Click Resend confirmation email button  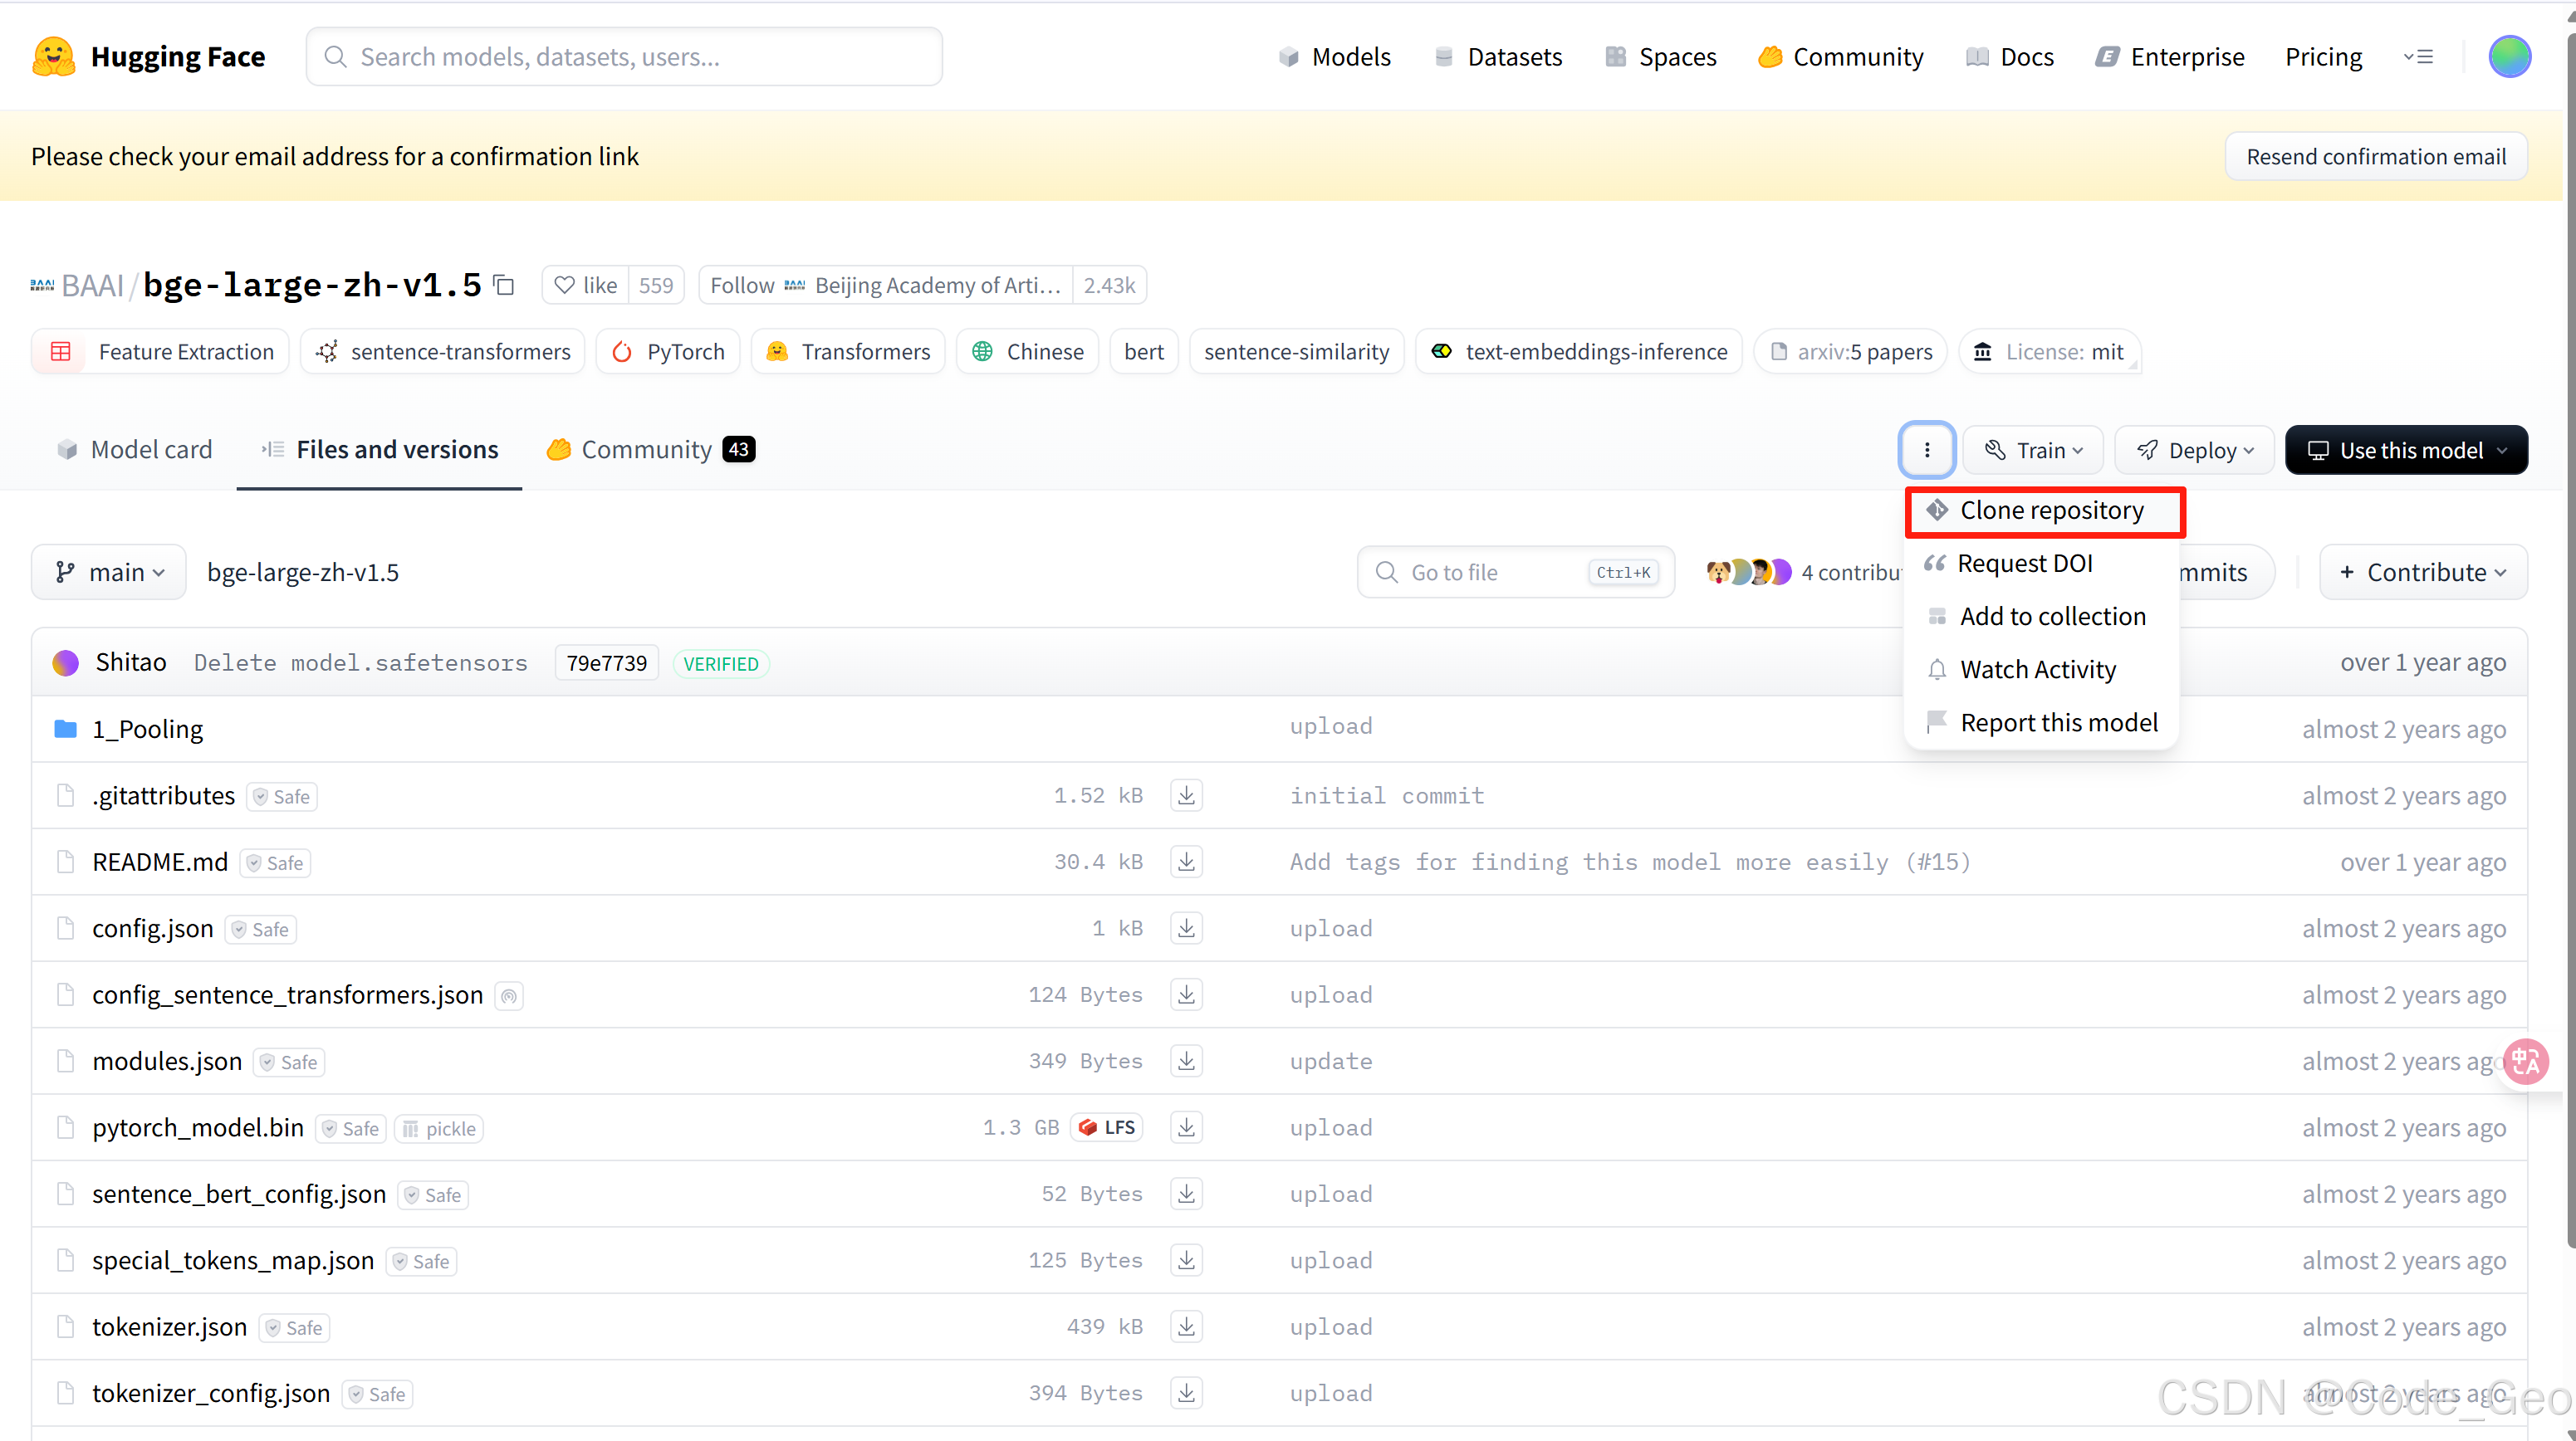coord(2376,157)
